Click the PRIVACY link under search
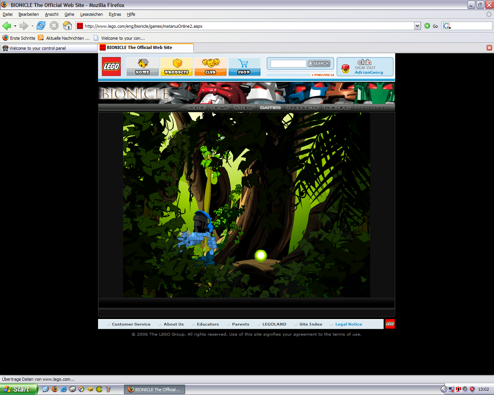Viewport: 494px width, 395px height. click(323, 75)
